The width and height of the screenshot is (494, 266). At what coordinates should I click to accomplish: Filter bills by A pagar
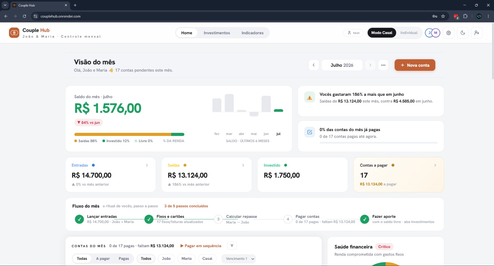point(103,259)
